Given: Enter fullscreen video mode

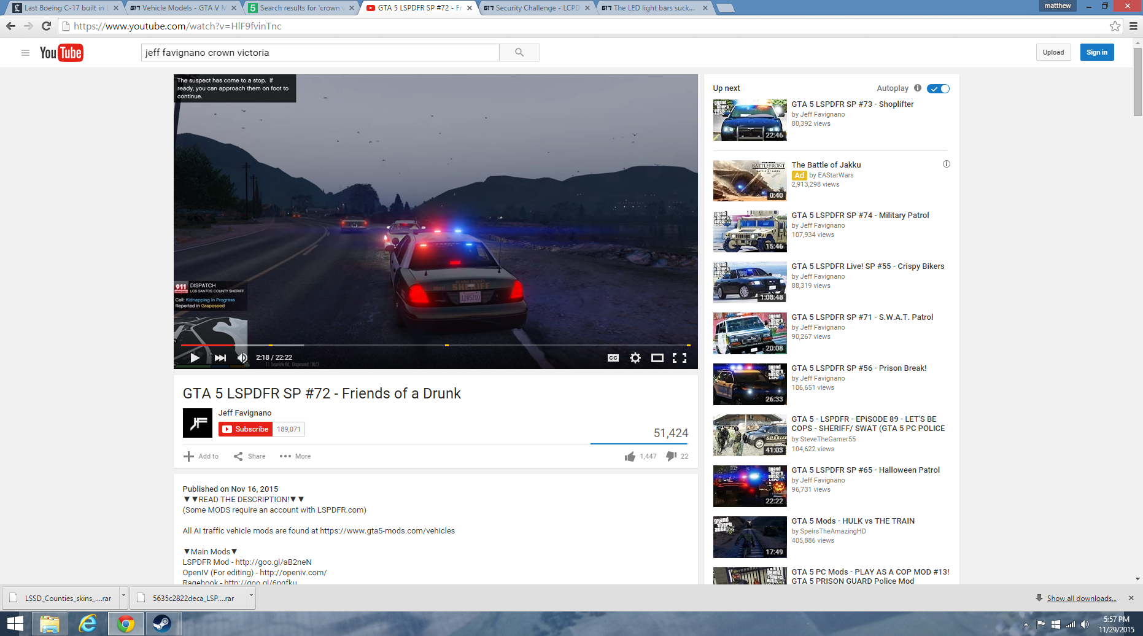Looking at the screenshot, I should [x=680, y=358].
